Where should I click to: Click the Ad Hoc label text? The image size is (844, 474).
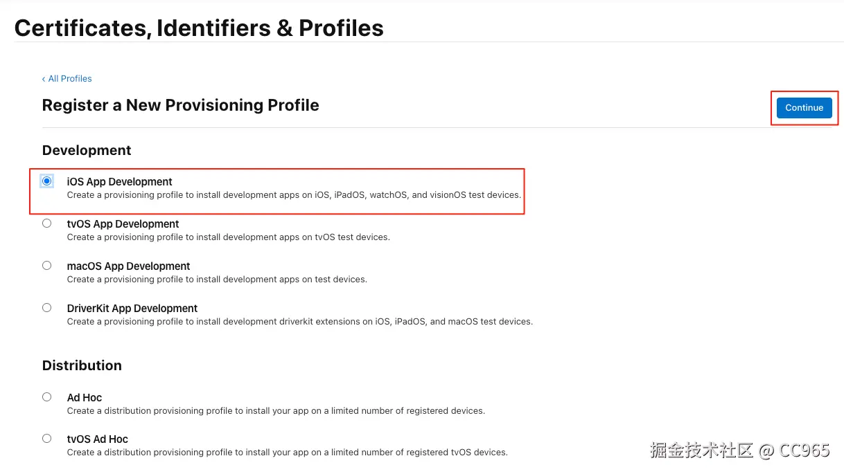84,398
